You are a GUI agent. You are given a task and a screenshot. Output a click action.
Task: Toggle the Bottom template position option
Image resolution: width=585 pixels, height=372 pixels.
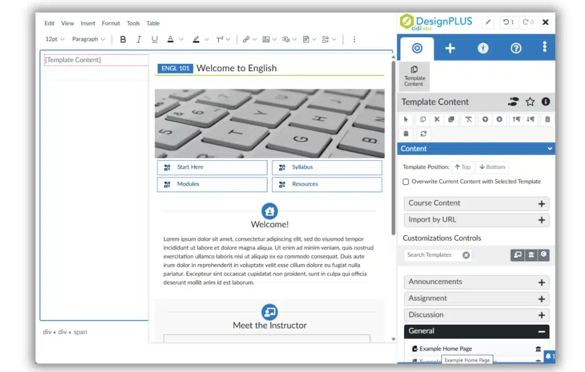[x=492, y=167]
